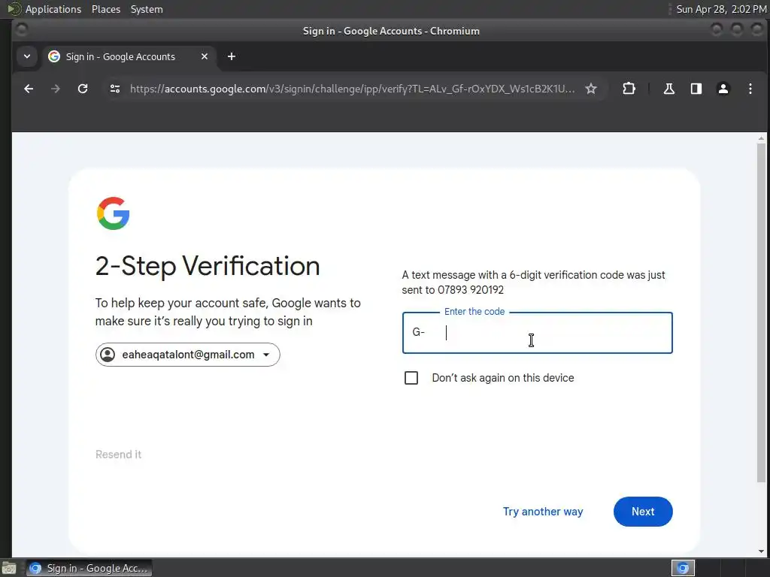Click the Next button

[x=643, y=512]
